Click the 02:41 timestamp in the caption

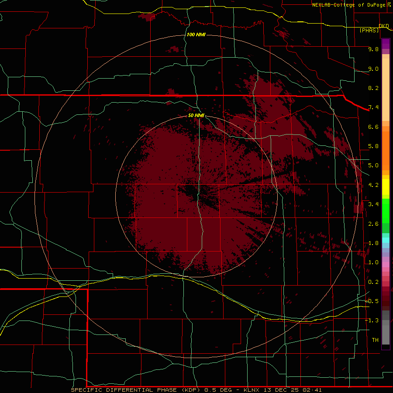312,390
